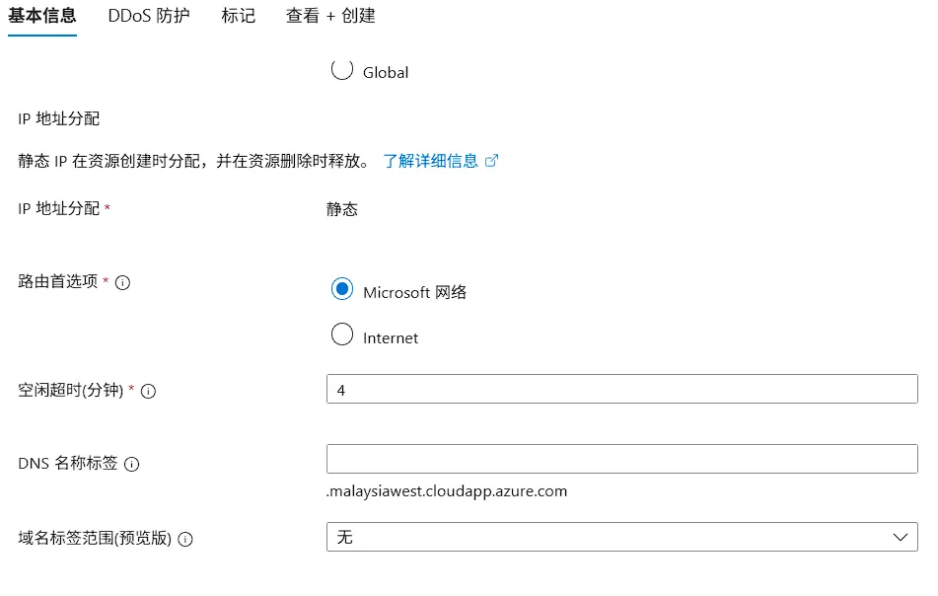The height and width of the screenshot is (596, 938).
Task: Follow the 了解详细信息 link
Action: [430, 161]
